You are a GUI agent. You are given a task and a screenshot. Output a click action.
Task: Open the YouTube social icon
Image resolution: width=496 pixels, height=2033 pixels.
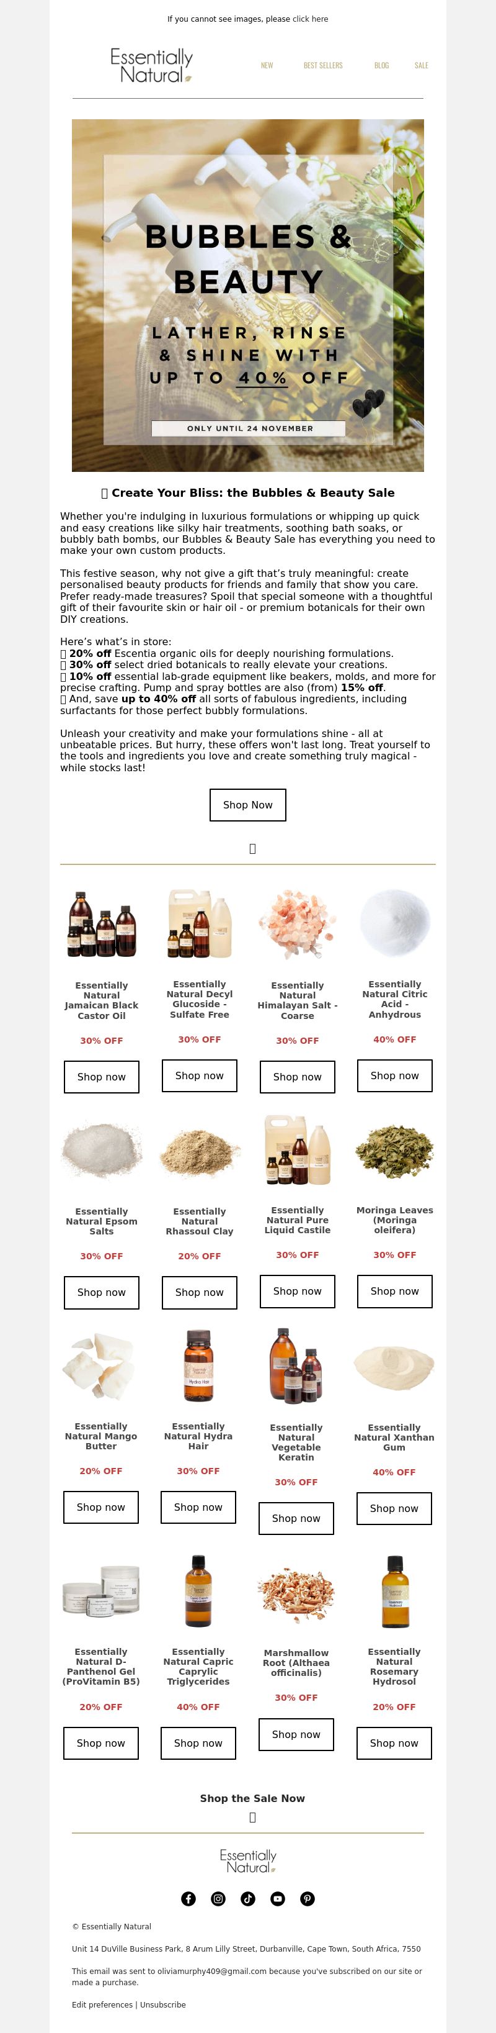(278, 1899)
